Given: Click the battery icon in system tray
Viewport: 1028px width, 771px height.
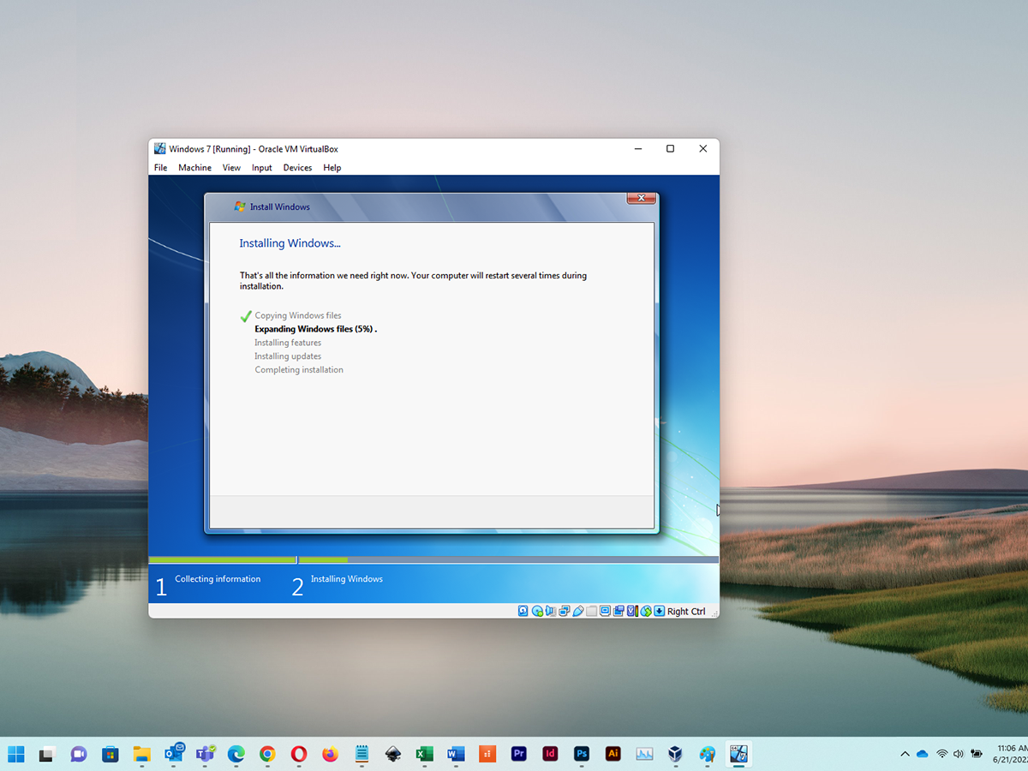Looking at the screenshot, I should (x=977, y=754).
